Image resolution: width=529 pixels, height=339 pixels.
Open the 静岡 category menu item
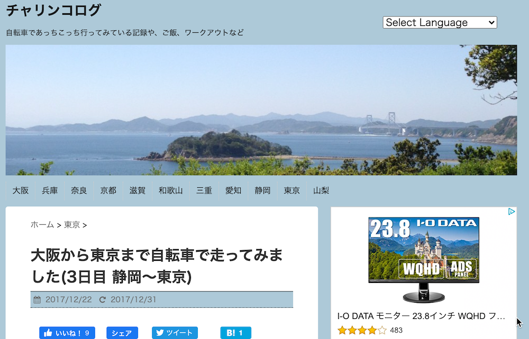tap(262, 190)
